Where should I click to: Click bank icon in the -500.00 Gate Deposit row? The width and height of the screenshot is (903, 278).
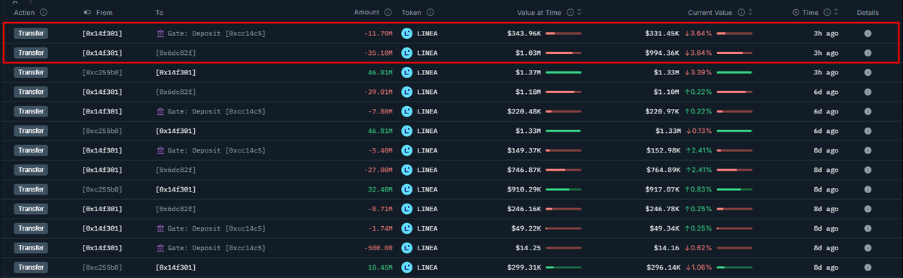[160, 248]
